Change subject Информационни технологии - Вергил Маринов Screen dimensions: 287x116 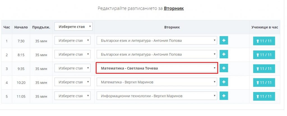pyautogui.click(x=157, y=96)
